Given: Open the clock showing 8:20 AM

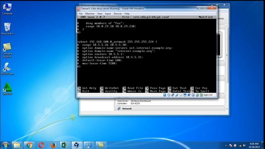Looking at the screenshot, I should click(x=254, y=145).
